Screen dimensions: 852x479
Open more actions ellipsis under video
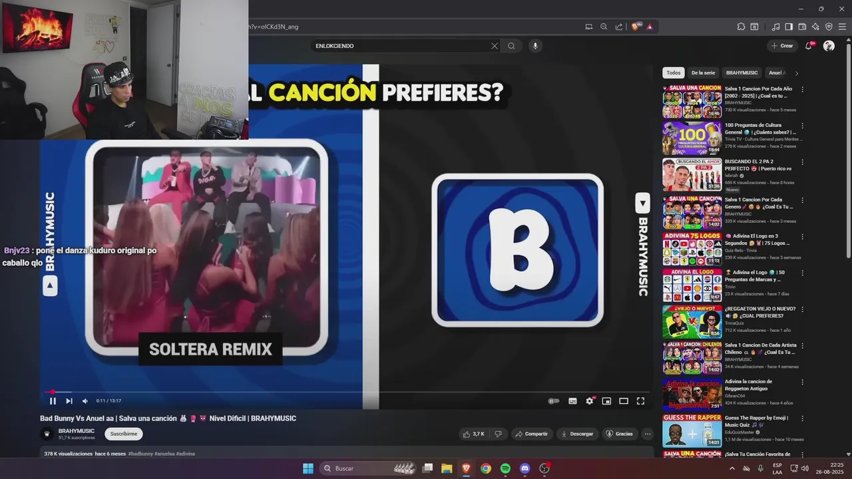pos(648,434)
